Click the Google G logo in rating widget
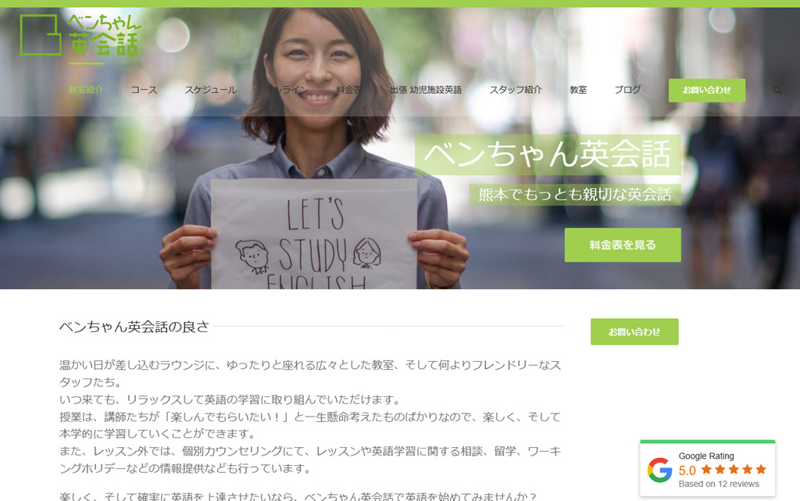 [x=659, y=470]
